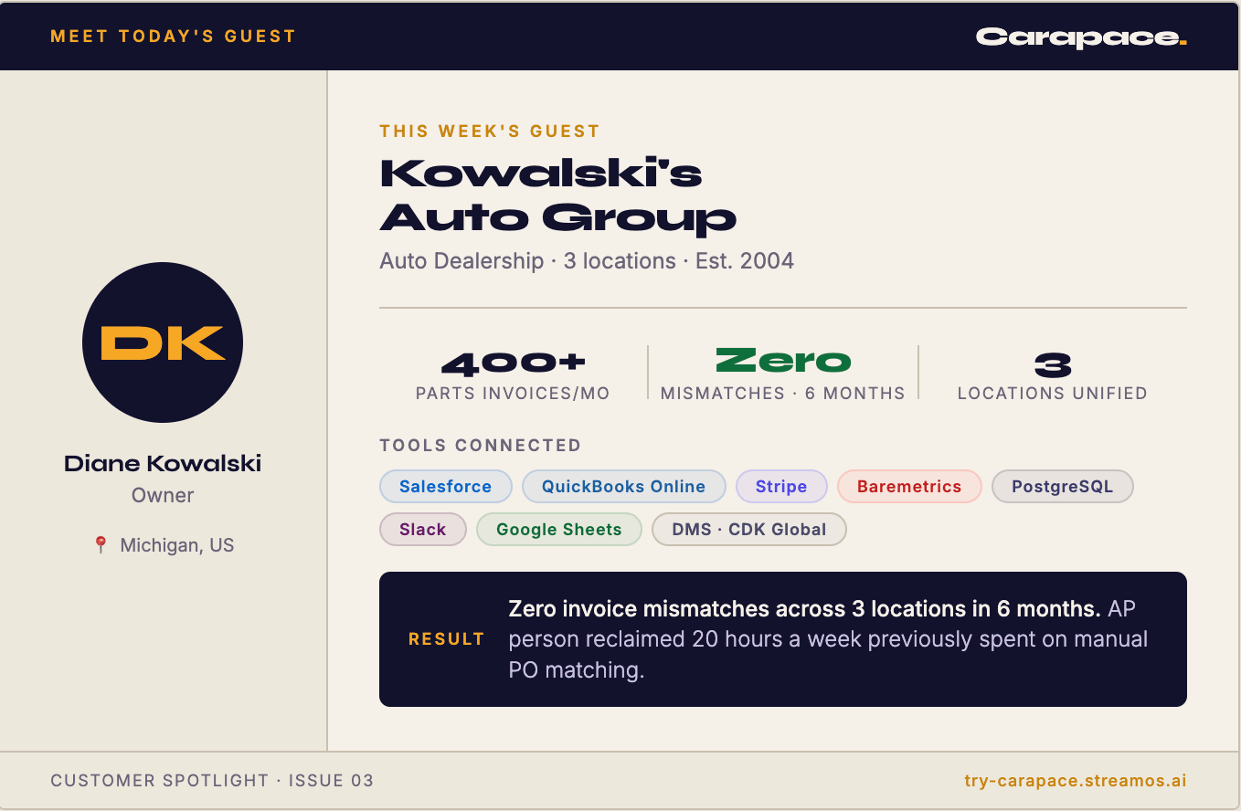Click the CUSTOMER SPOTLIGHT · ISSUE 03 footer text
This screenshot has height=811, width=1241.
[x=212, y=781]
